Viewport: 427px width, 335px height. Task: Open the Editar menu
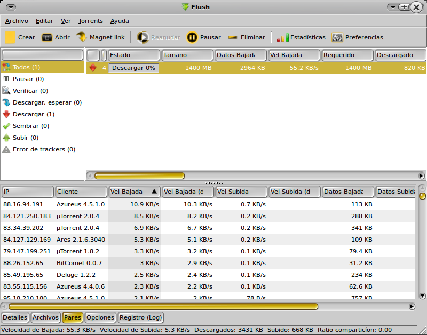44,21
